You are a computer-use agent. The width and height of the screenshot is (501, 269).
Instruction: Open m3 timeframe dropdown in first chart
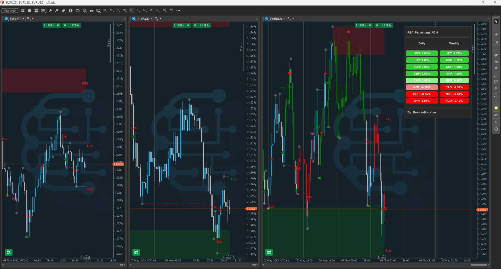(x=30, y=19)
